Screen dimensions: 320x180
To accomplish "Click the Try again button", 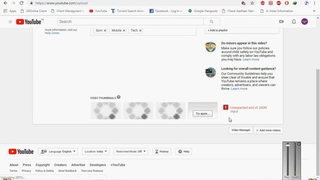I will pos(202,113).
